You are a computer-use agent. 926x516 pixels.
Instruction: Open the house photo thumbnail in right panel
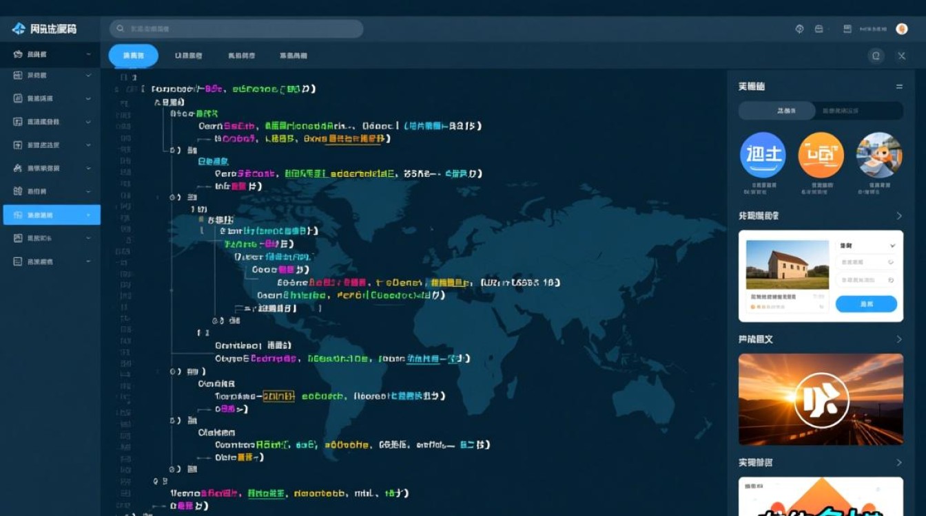(x=787, y=265)
